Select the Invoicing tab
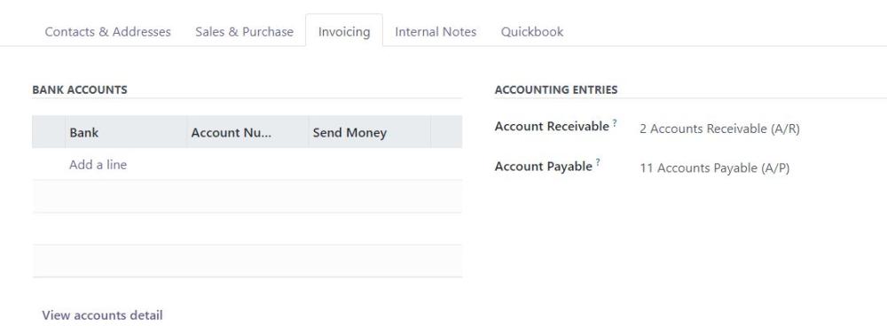This screenshot has height=334, width=887. click(344, 32)
